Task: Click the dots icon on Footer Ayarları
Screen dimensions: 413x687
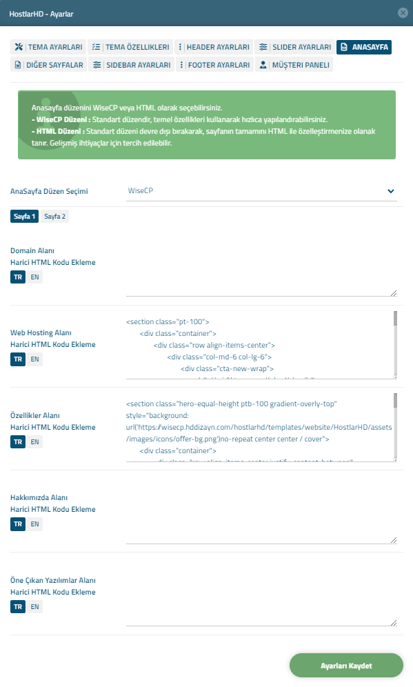Action: click(x=181, y=65)
